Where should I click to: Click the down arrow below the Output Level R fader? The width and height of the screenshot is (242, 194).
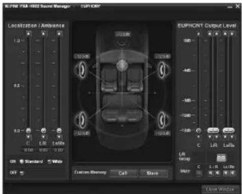click(217, 137)
